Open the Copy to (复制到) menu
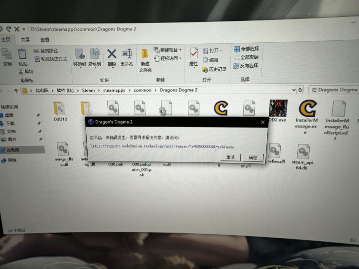 [95, 58]
